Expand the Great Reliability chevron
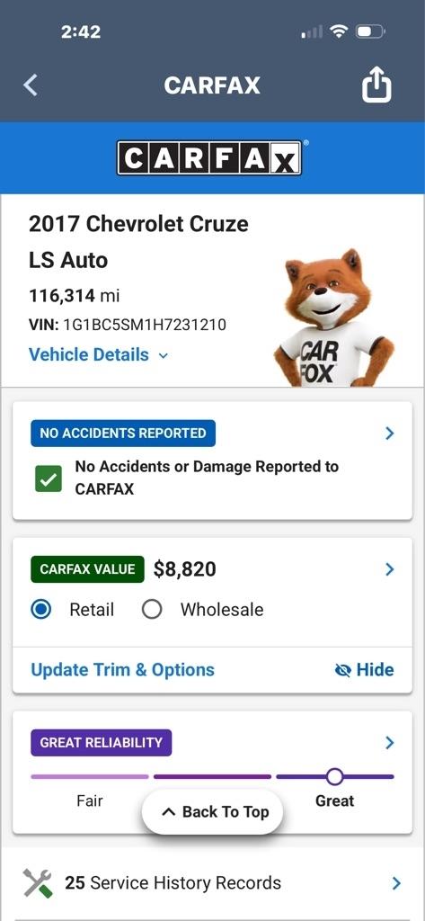This screenshot has width=425, height=921. (x=390, y=743)
